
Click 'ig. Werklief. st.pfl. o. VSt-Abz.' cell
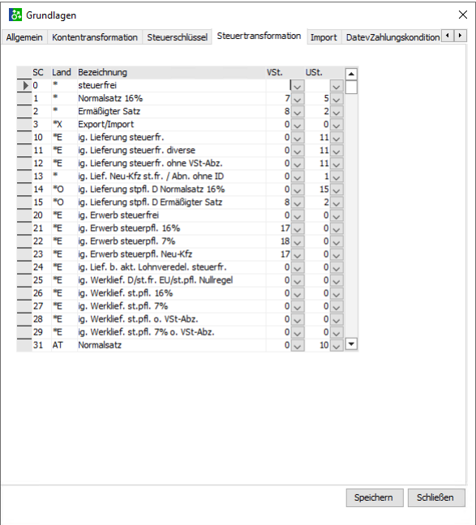[171, 319]
